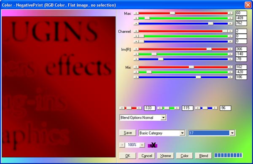
Task: Click left arrow of small red slider
Action: point(122,108)
